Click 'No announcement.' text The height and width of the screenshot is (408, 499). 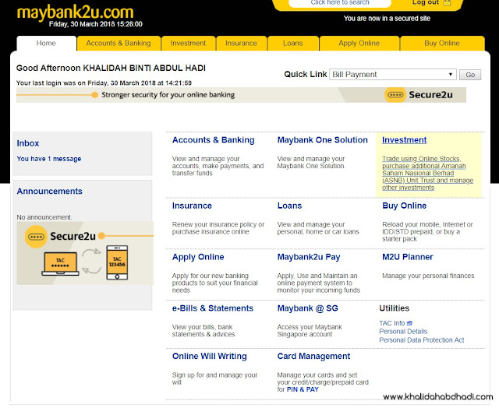(x=44, y=217)
